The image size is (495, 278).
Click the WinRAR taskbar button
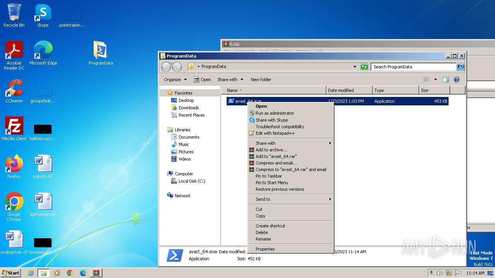pyautogui.click(x=96, y=273)
